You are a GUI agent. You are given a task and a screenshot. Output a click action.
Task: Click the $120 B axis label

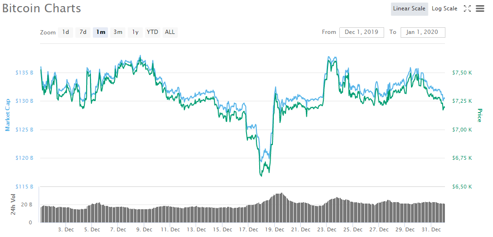(x=25, y=158)
